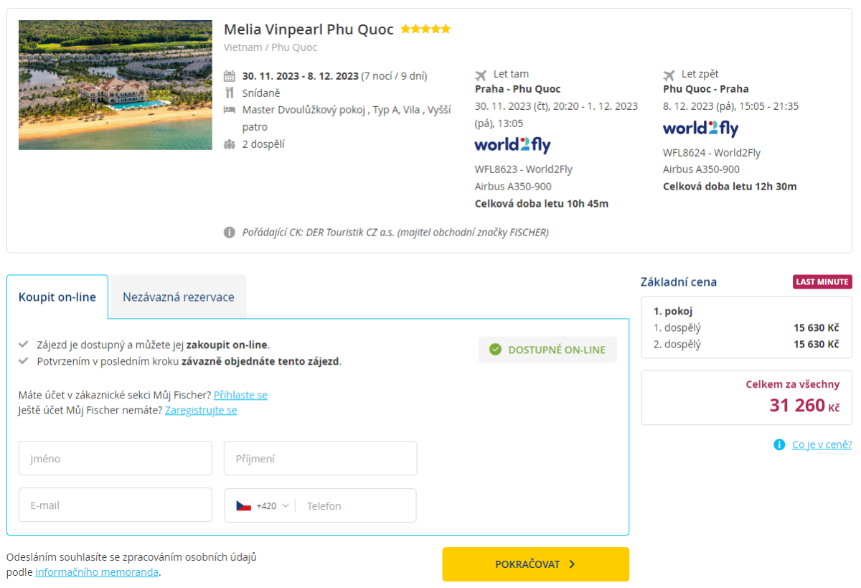Screen dimensions: 861x588
Task: Click into the E-mail field
Action: tap(116, 505)
